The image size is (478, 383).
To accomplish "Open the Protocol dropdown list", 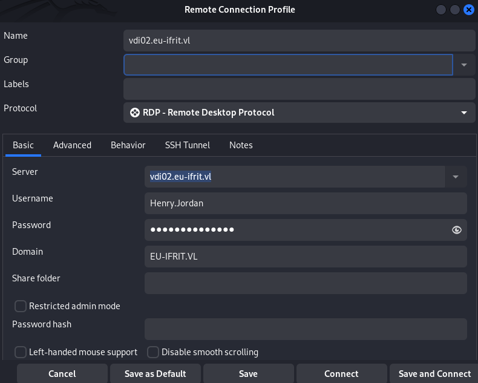I will pos(300,113).
